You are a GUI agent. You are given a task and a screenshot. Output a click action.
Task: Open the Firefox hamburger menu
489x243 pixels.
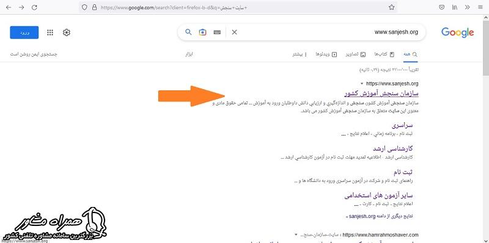[x=480, y=7]
